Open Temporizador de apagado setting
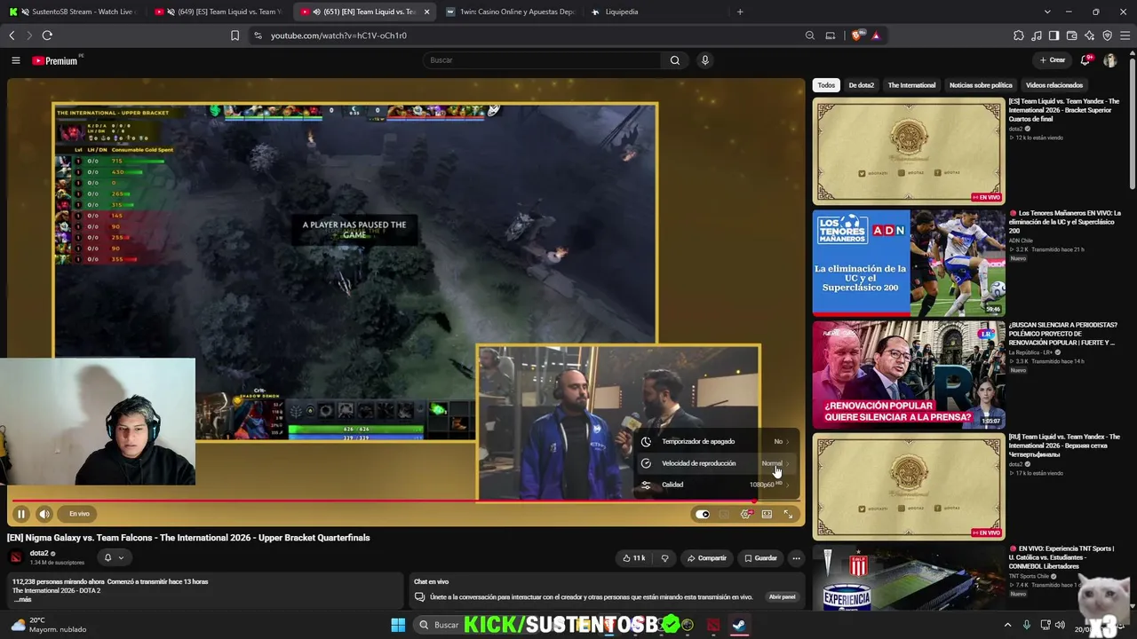1137x639 pixels. coord(716,441)
